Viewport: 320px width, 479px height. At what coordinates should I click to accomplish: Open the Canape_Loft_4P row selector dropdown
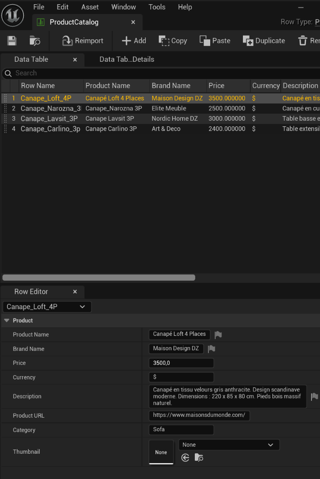[x=47, y=307]
